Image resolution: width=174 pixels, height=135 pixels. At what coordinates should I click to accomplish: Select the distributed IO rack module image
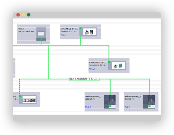click(x=29, y=99)
